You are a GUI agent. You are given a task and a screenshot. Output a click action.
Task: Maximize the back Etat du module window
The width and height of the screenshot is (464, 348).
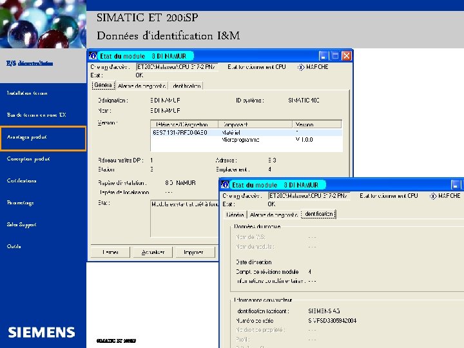pos(335,55)
